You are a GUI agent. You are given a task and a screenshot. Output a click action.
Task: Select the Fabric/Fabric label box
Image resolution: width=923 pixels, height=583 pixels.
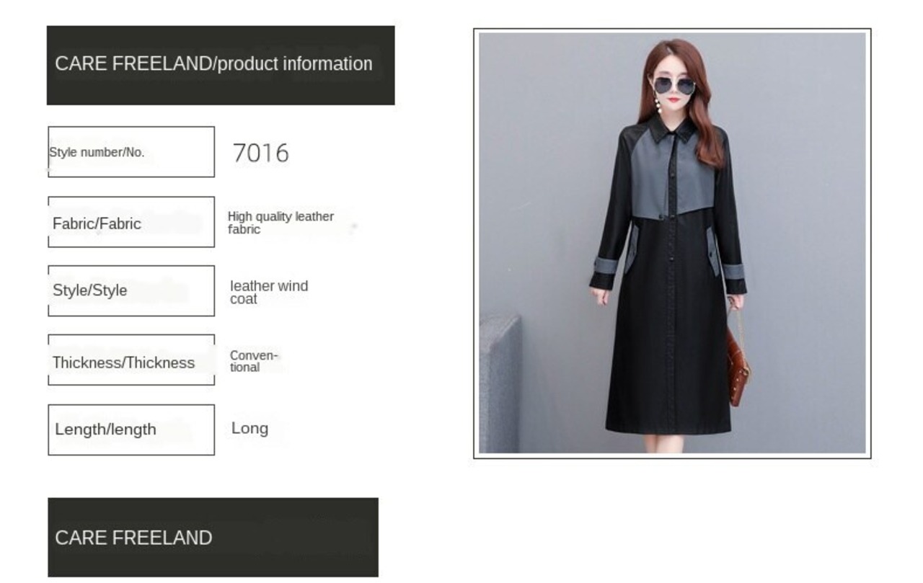131,222
